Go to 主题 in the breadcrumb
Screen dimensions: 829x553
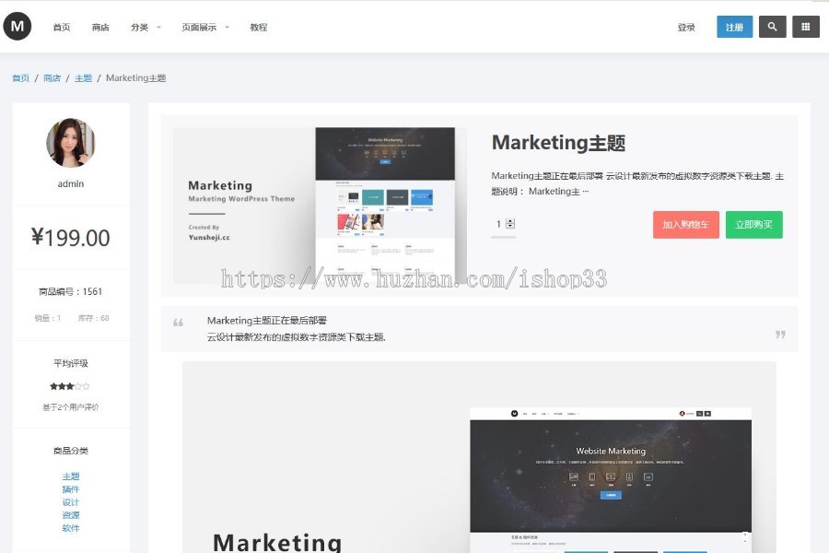click(x=83, y=78)
